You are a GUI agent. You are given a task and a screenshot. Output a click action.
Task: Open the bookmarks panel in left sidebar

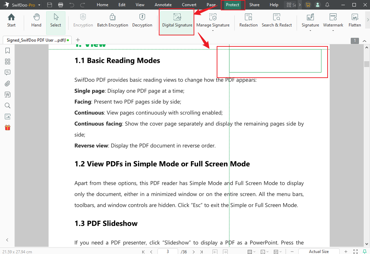[8, 51]
